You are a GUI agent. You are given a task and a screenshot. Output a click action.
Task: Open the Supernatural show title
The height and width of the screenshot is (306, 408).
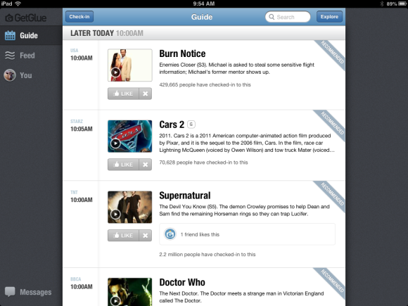point(185,196)
